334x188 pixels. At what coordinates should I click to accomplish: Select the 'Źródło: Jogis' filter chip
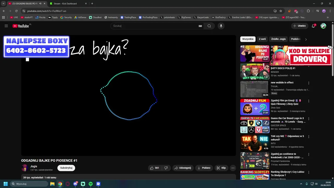click(278, 39)
